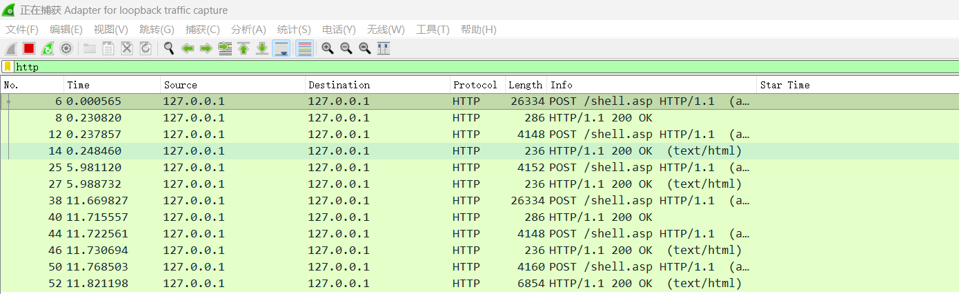Click the Find packet magnifier icon
Image resolution: width=959 pixels, height=294 pixels.
click(168, 48)
